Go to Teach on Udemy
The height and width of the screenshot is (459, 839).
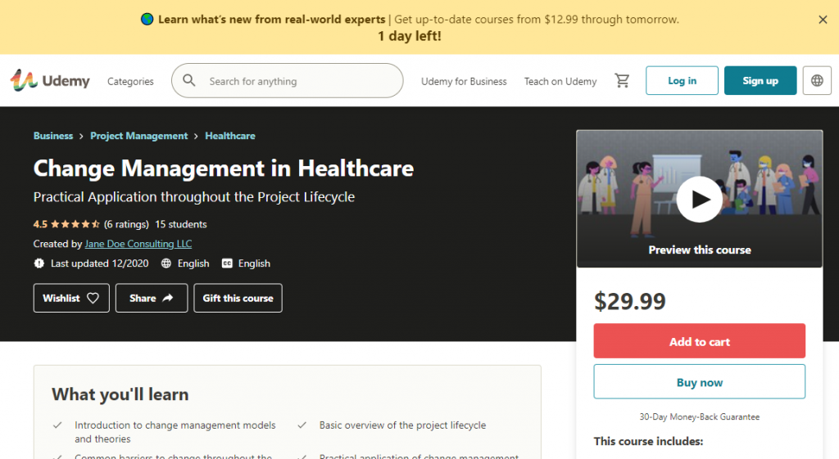560,82
